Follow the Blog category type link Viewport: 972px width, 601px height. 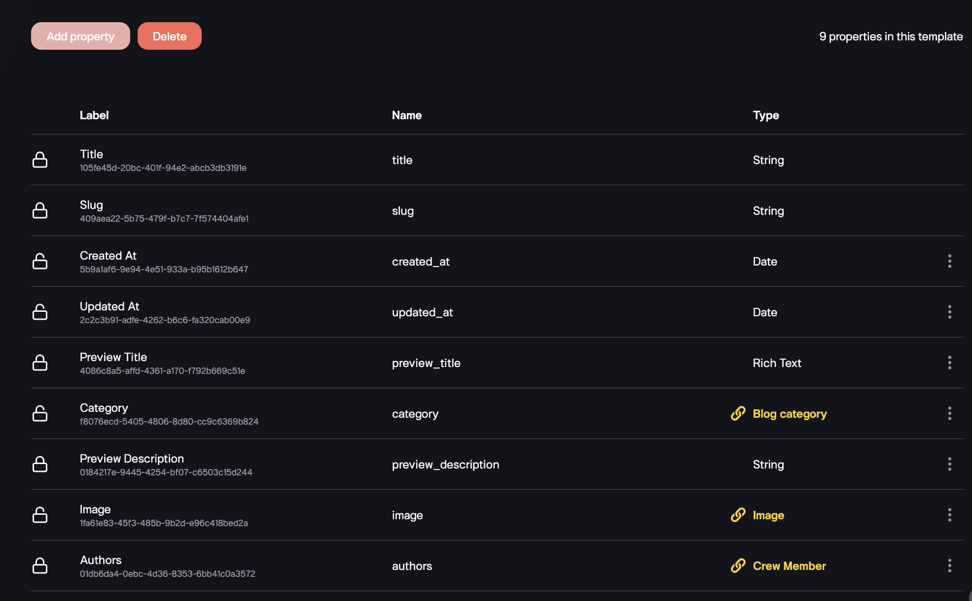pyautogui.click(x=790, y=414)
